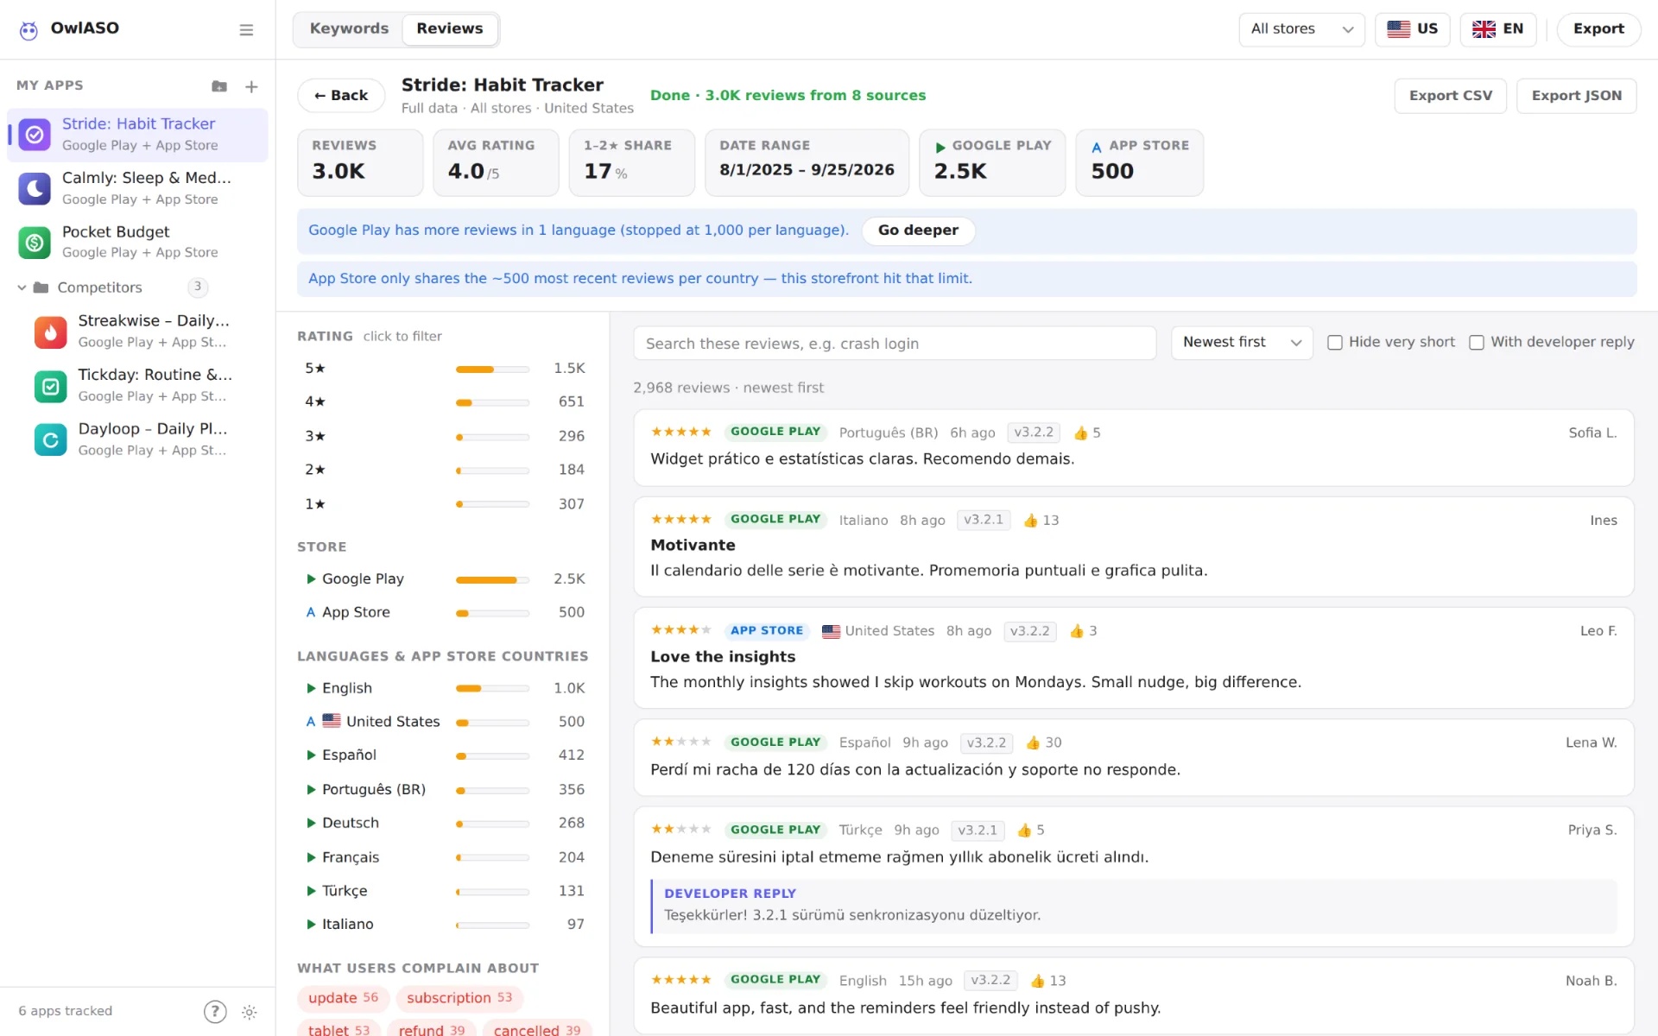Filter by Español language row
1658x1036 pixels.
[x=445, y=755]
